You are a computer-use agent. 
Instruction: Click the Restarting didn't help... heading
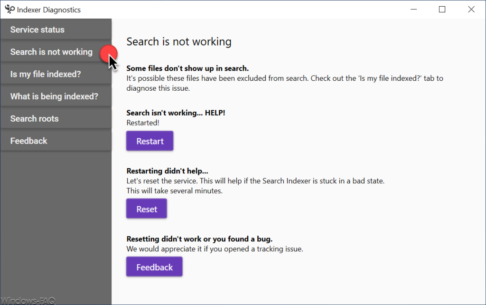pyautogui.click(x=168, y=171)
